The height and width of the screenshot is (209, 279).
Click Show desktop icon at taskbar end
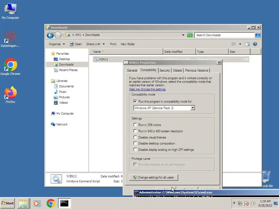click(276, 203)
